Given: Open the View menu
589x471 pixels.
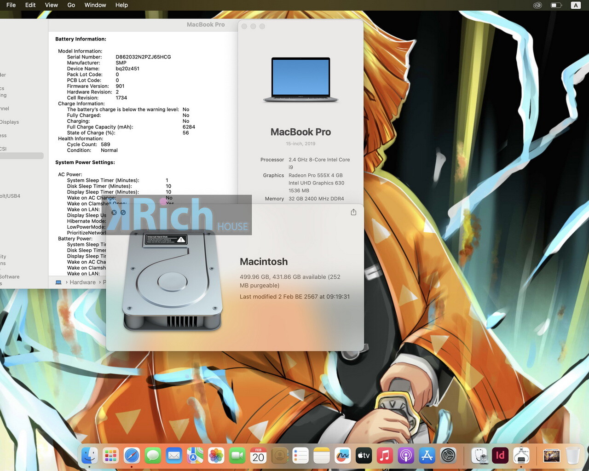Looking at the screenshot, I should (x=52, y=5).
